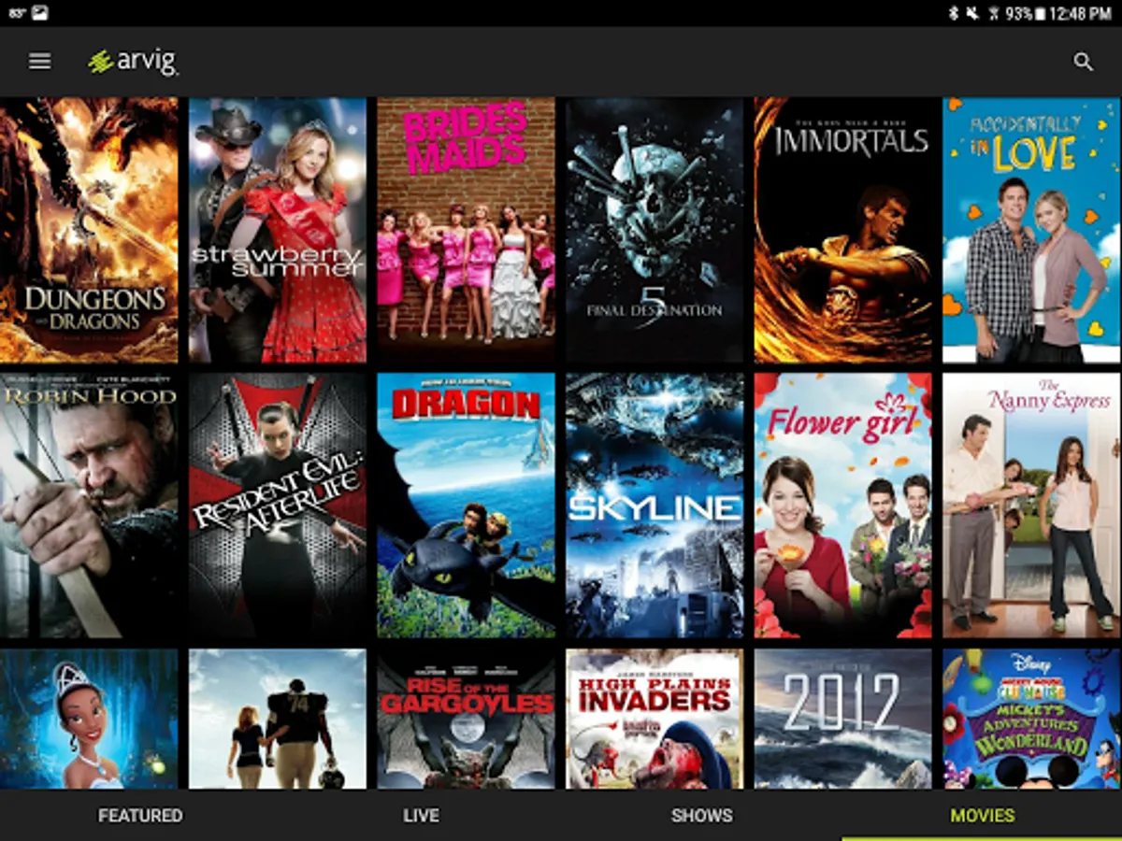Open the Accidentally in Love poster
The height and width of the screenshot is (841, 1122).
(1031, 230)
